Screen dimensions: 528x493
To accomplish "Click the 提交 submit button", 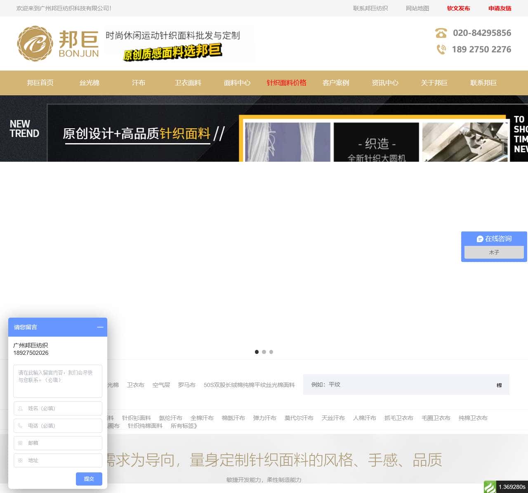I will (x=89, y=479).
